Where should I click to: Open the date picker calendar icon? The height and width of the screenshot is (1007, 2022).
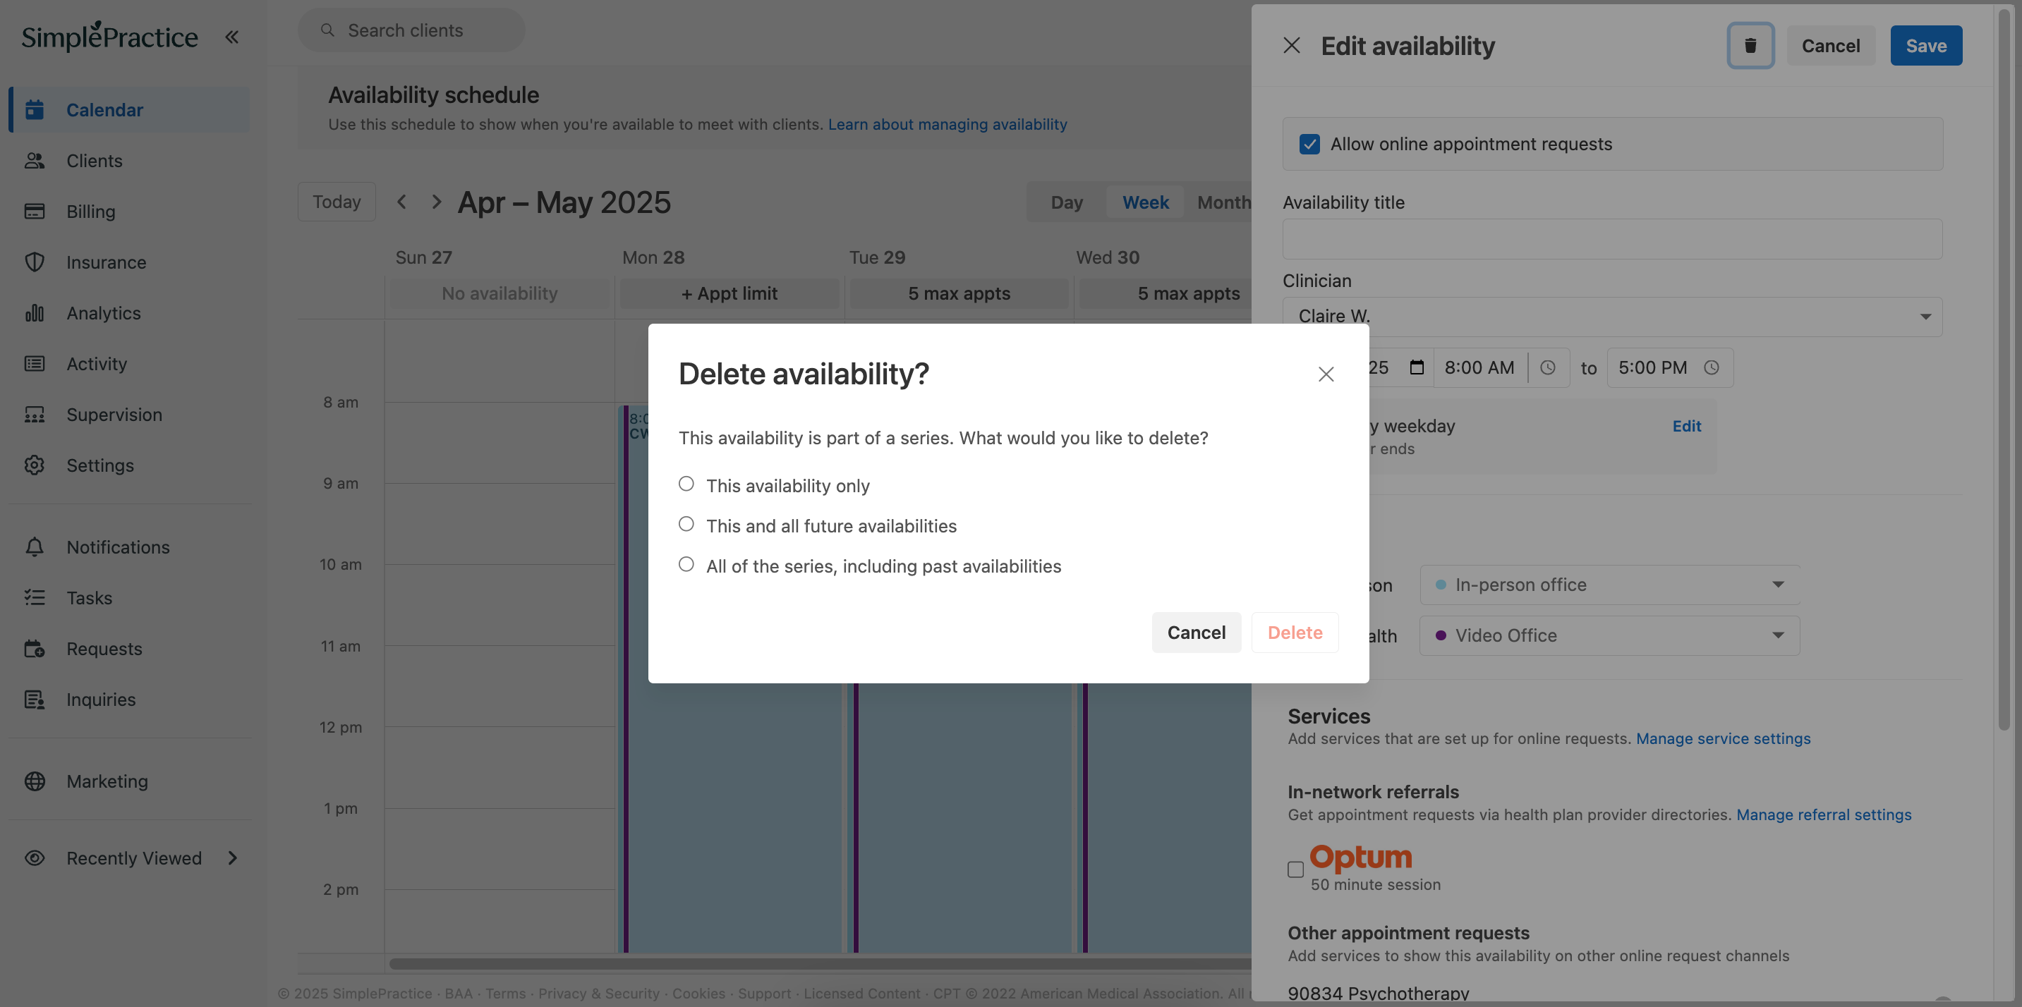tap(1416, 367)
